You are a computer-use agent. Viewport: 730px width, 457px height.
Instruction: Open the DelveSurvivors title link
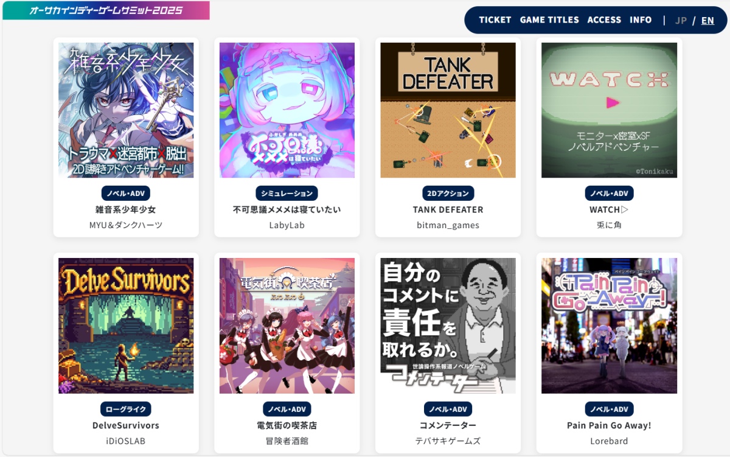(126, 425)
